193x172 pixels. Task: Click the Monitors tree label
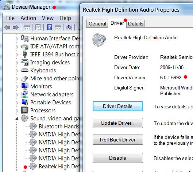pyautogui.click(x=41, y=87)
